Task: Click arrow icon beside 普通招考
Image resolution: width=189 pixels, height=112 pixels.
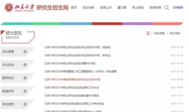Action: [x=25, y=91]
